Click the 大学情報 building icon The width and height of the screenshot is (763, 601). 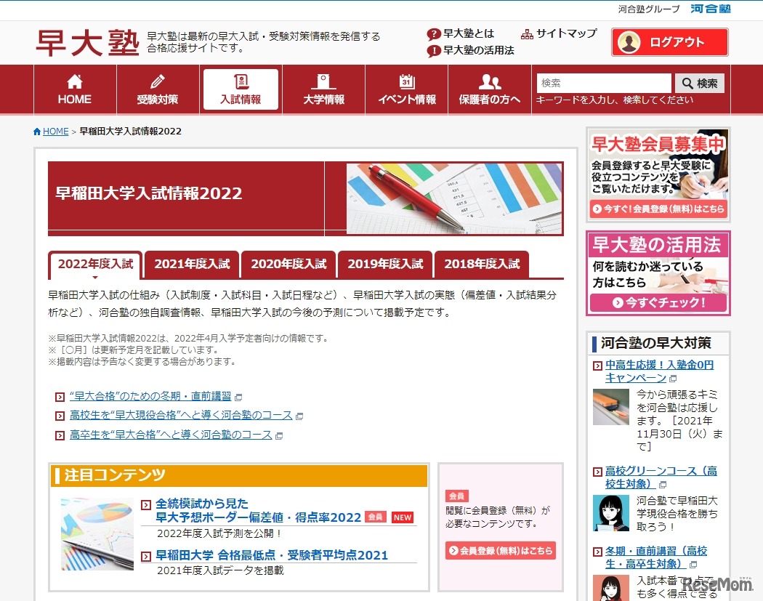coord(323,81)
